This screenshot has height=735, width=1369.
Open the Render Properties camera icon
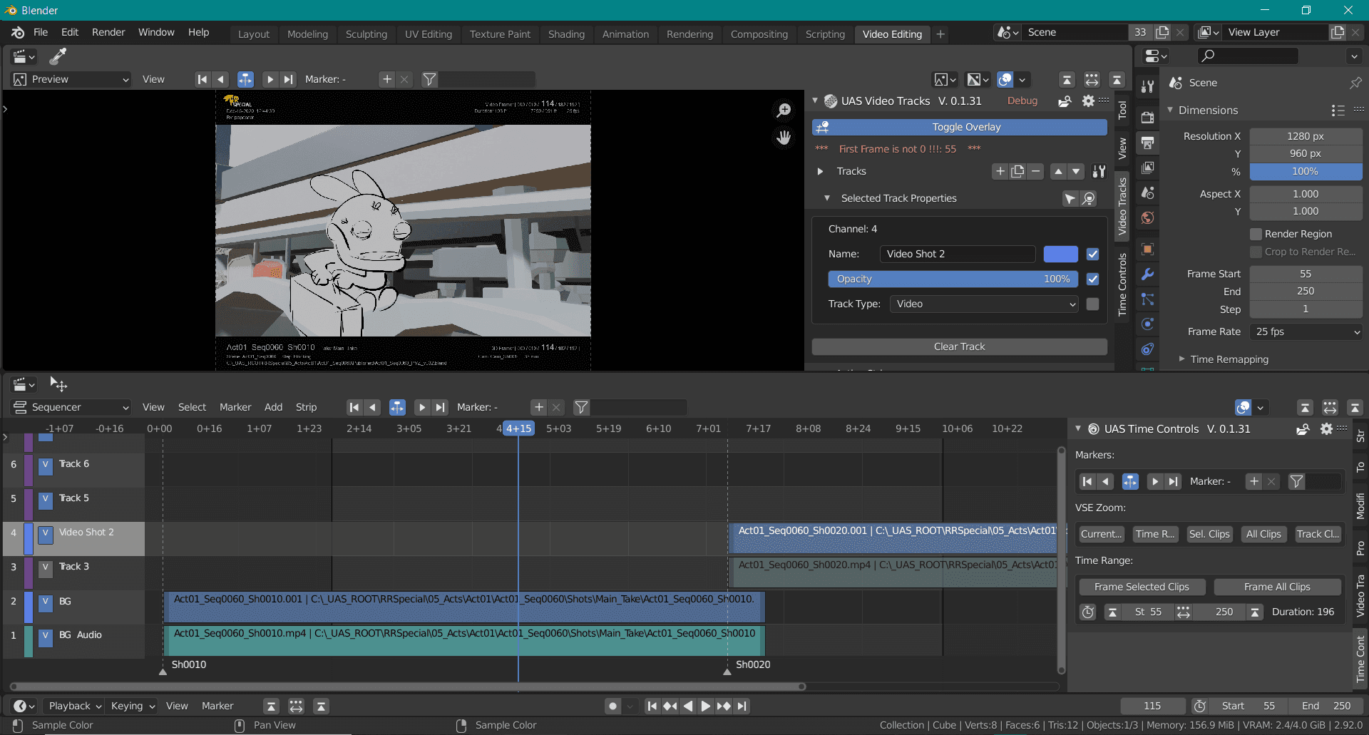[1148, 118]
